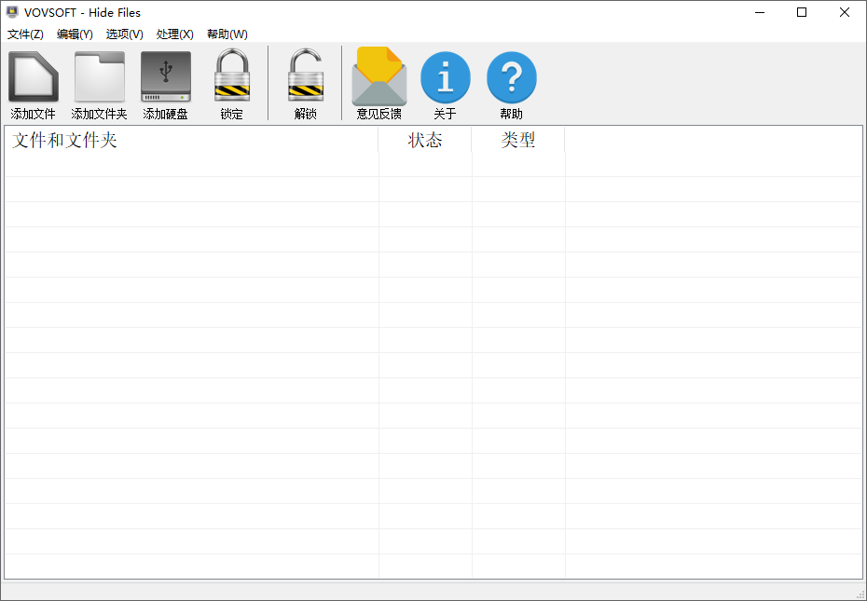Open the 处理(X) menu
The image size is (867, 601).
pos(173,34)
